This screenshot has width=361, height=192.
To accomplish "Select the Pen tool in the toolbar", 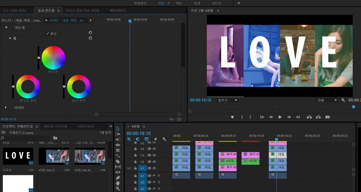I will tap(118, 178).
